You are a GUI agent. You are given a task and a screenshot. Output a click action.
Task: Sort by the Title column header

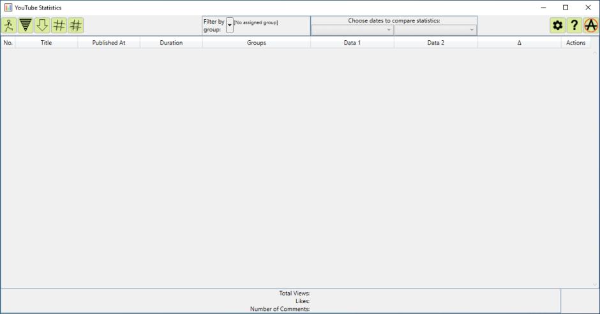[x=47, y=43]
